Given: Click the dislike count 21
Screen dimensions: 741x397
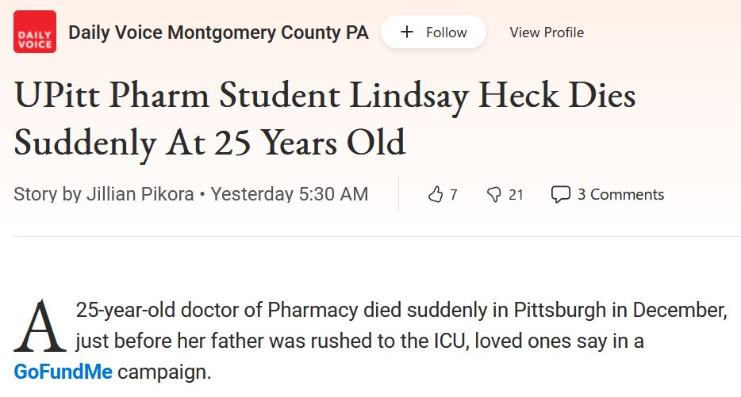Looking at the screenshot, I should (x=516, y=194).
